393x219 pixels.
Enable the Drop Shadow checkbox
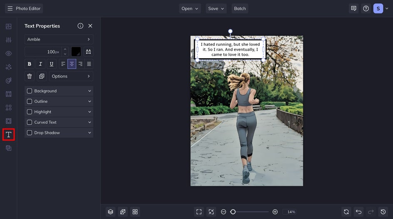29,133
